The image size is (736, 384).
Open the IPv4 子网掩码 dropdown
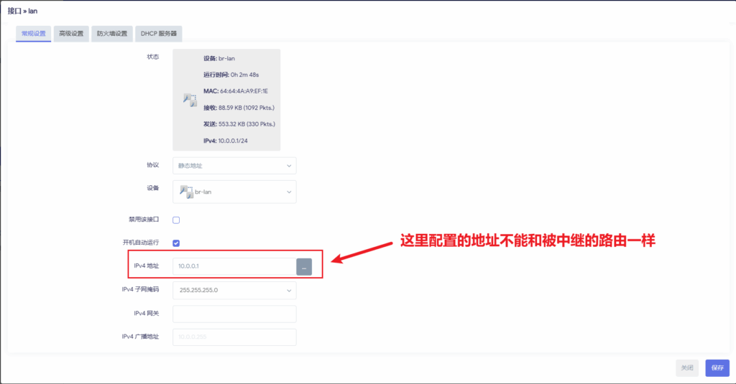234,291
